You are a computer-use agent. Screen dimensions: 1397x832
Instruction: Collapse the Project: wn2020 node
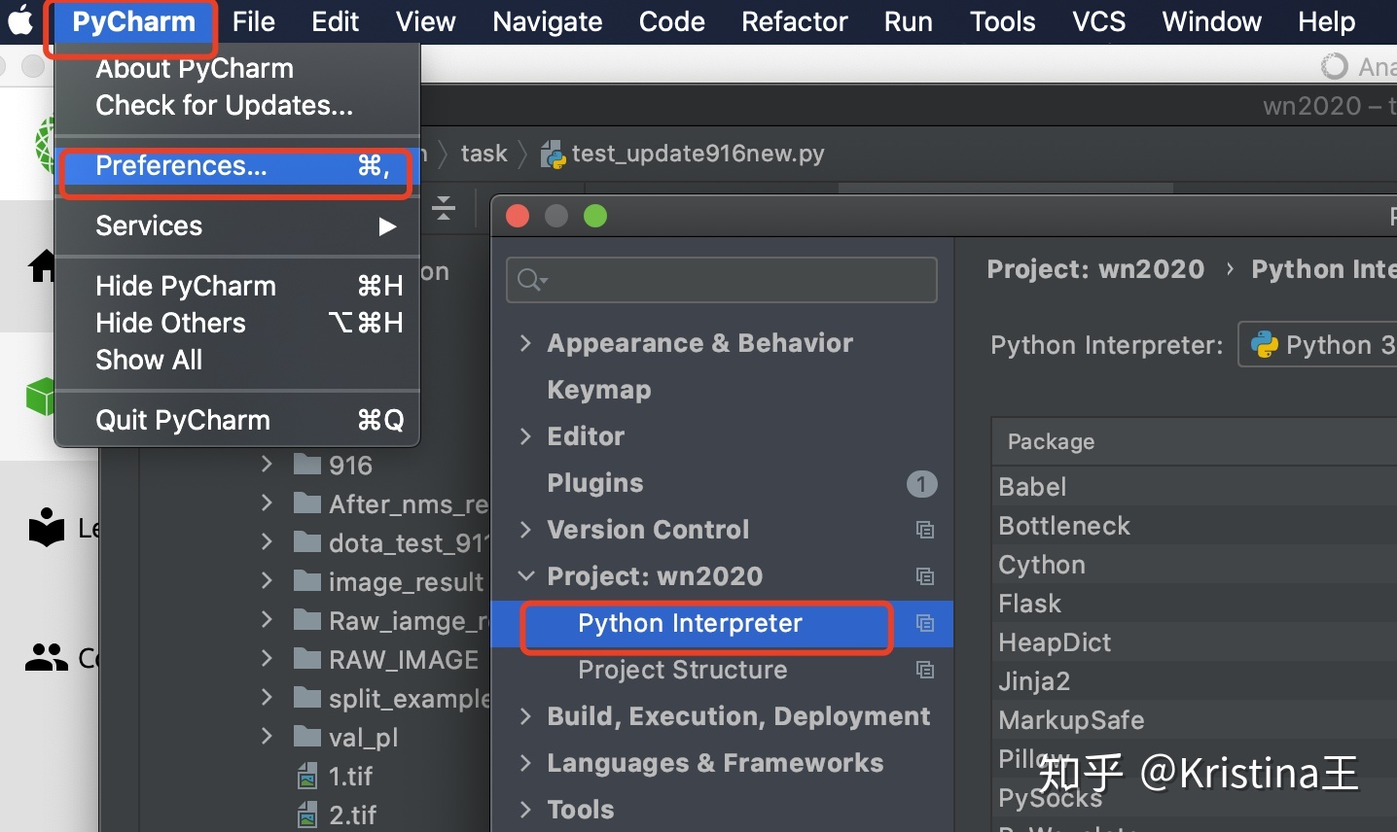tap(526, 576)
